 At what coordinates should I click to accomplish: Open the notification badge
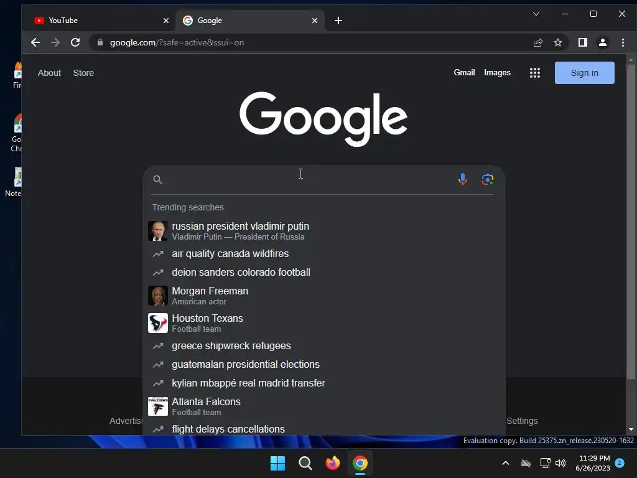point(620,463)
